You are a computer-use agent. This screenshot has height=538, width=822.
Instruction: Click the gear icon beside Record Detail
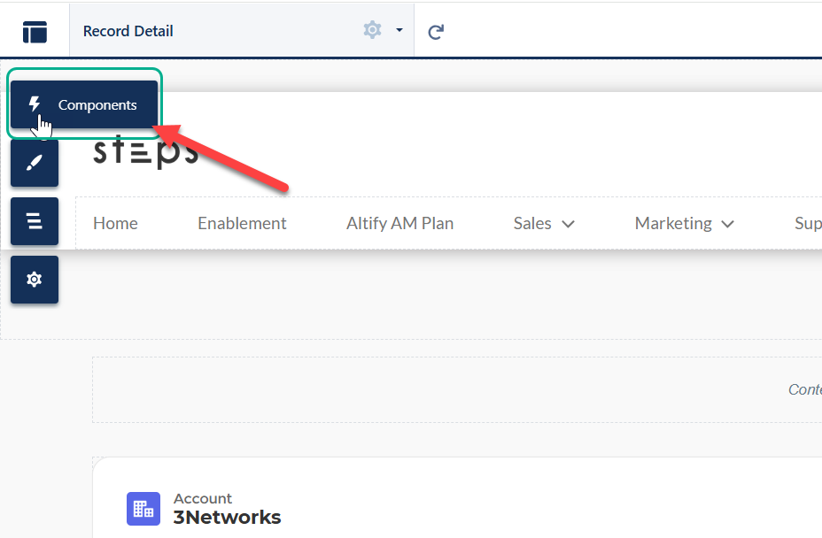(372, 30)
